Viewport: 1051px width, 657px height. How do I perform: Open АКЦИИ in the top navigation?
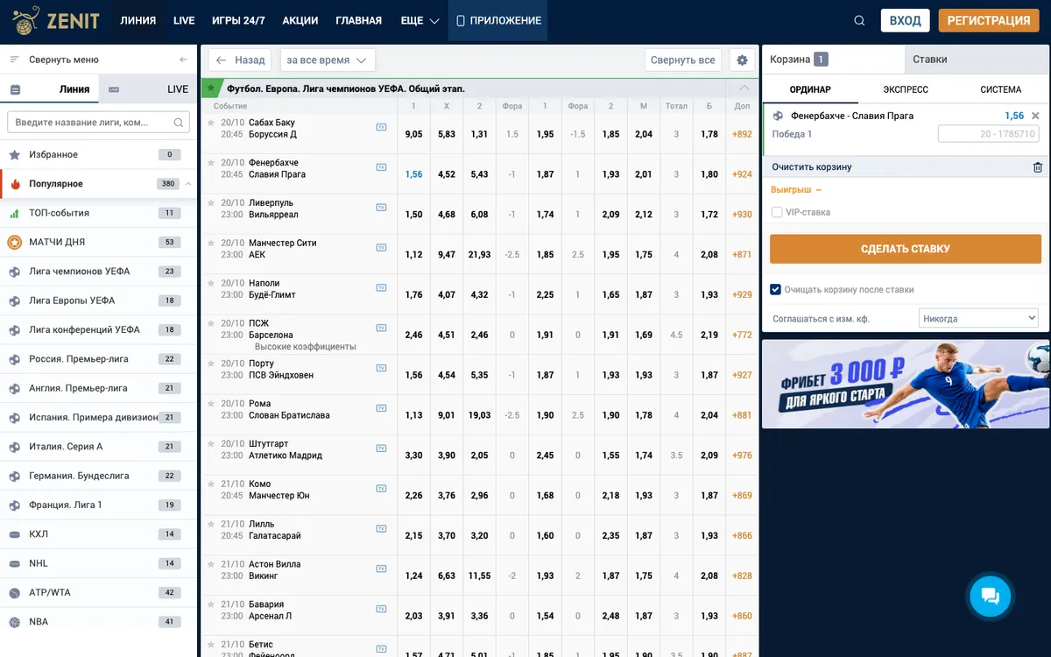pyautogui.click(x=300, y=21)
